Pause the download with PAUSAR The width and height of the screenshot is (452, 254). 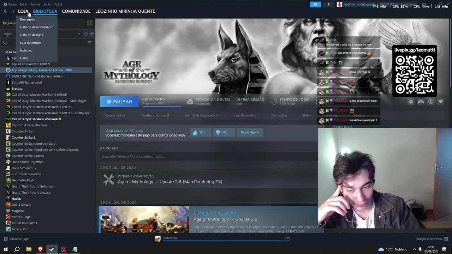coord(119,102)
